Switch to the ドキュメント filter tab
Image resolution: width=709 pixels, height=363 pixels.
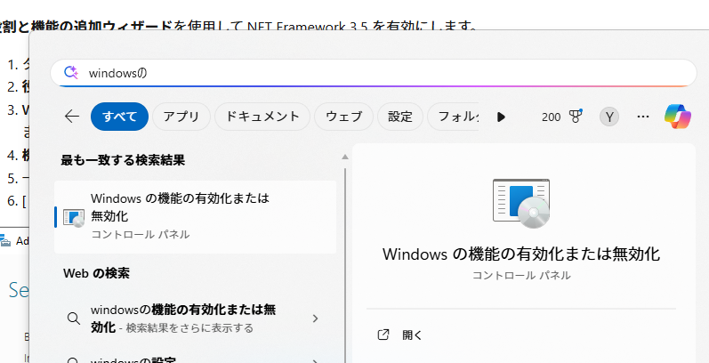tap(263, 117)
